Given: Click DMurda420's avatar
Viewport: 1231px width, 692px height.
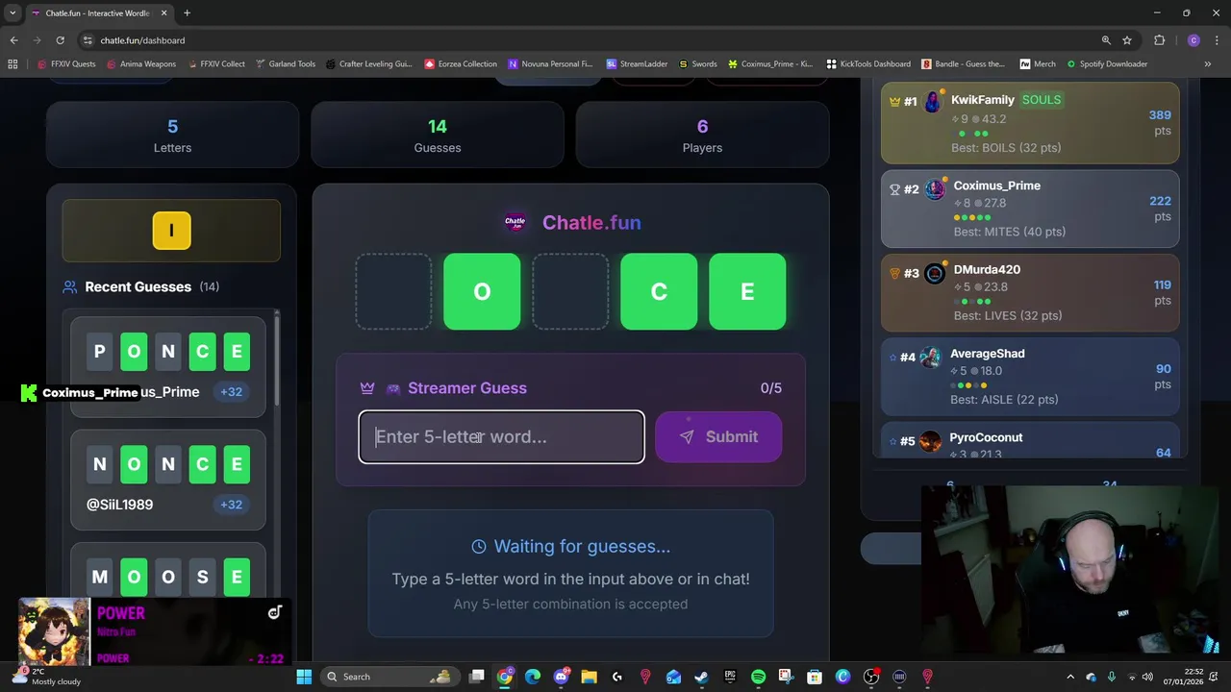Looking at the screenshot, I should click(x=934, y=274).
